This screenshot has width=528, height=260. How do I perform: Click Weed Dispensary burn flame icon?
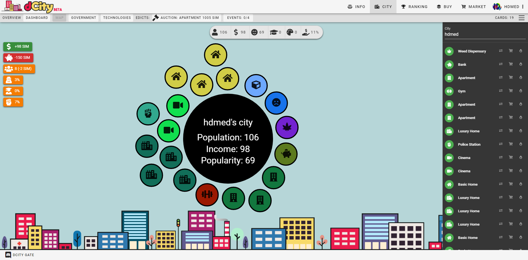tap(521, 51)
